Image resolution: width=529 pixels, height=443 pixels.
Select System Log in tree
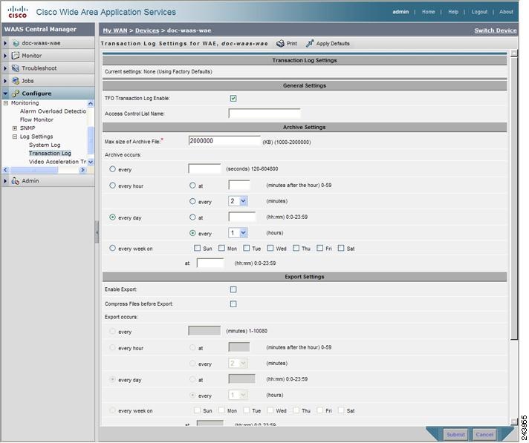45,145
